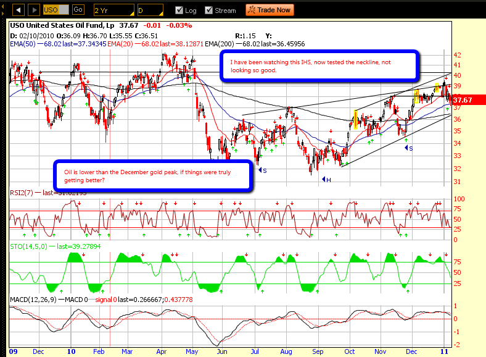Open the D interval dropdown

click(150, 10)
